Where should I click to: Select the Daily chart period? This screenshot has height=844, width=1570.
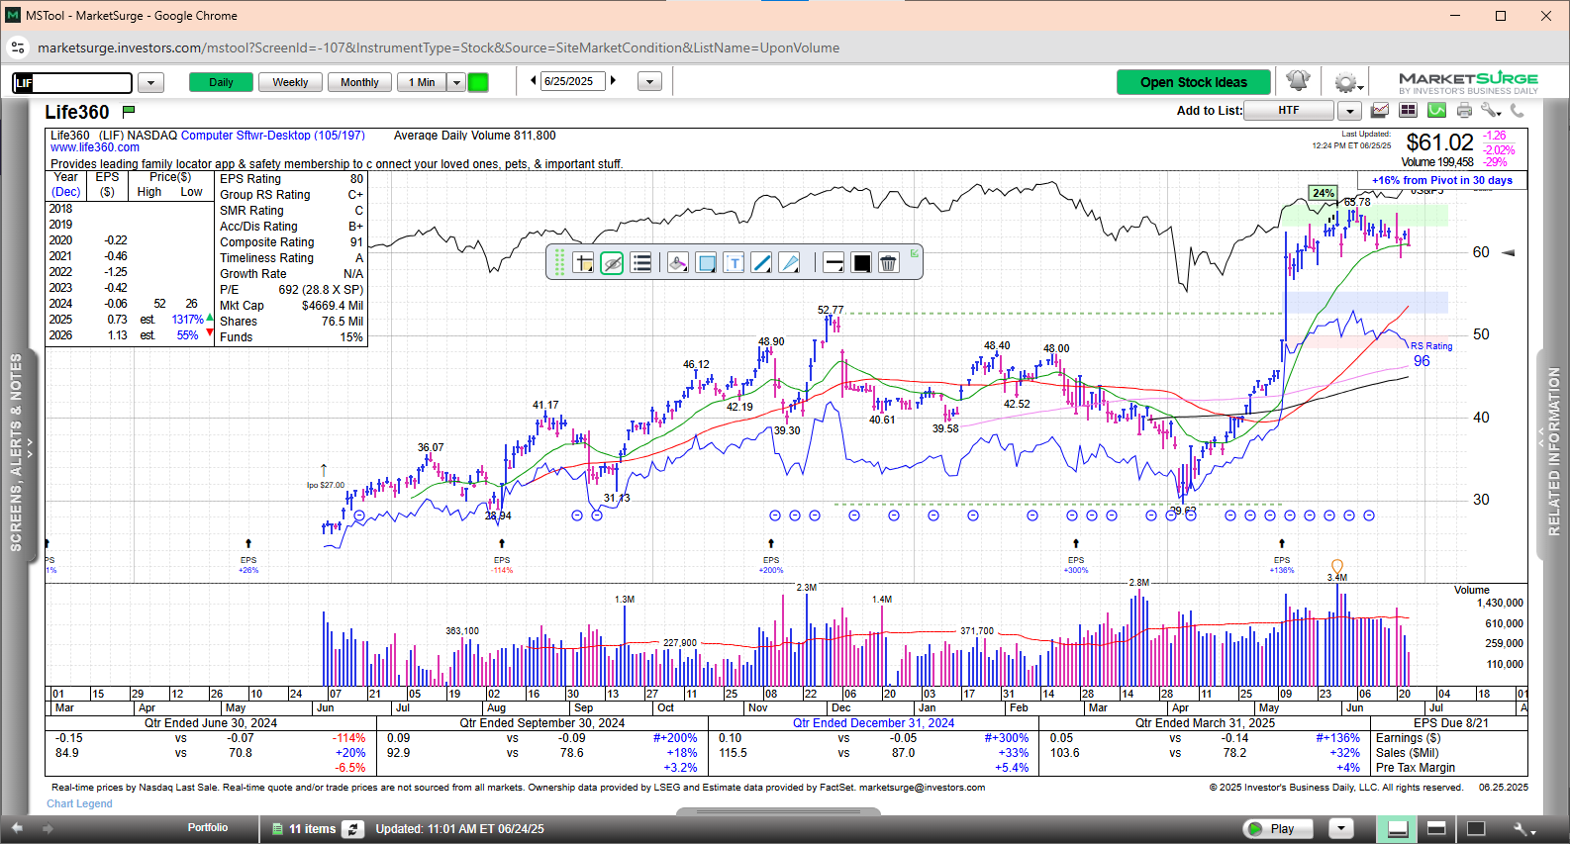pos(221,82)
